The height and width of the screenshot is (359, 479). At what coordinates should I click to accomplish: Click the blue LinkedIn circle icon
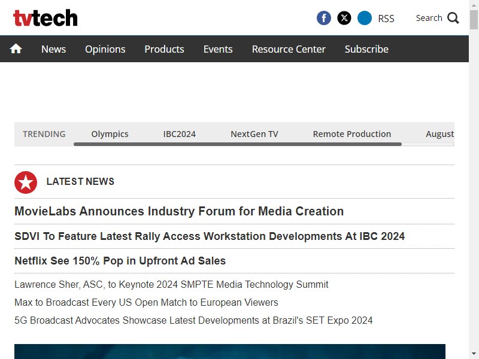click(x=365, y=18)
